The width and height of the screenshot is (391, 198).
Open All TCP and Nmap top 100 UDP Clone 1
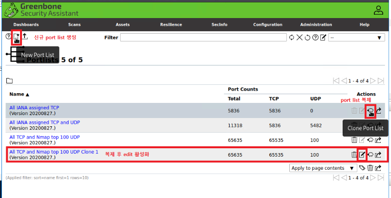click(54, 152)
